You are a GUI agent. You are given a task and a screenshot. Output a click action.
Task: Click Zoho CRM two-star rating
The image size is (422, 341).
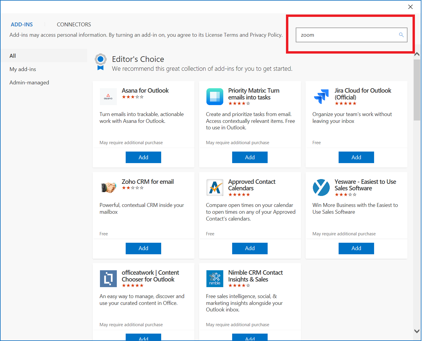click(133, 188)
